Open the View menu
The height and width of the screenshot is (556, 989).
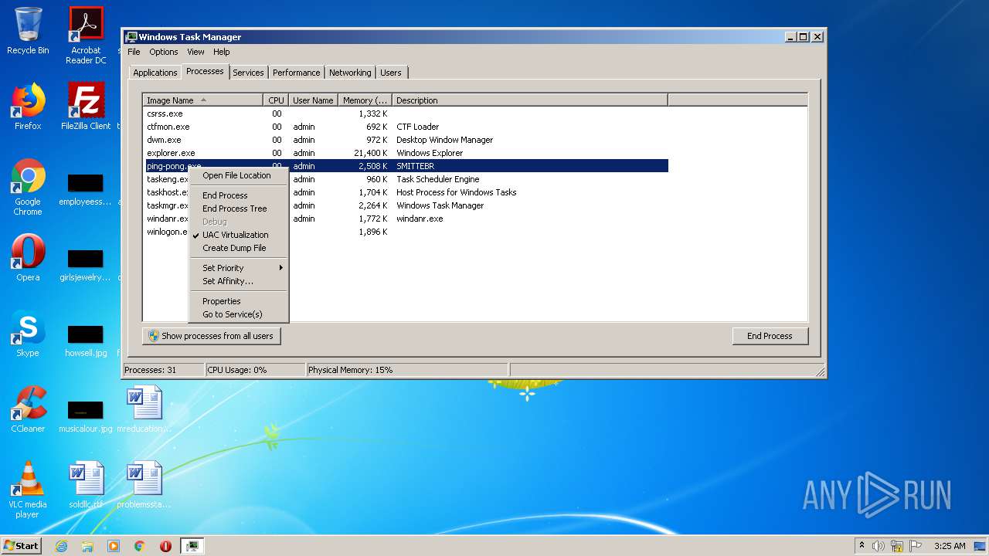195,52
